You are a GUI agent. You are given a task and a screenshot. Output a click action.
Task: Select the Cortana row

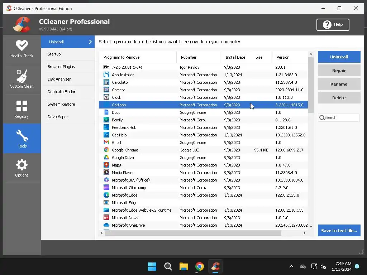204,105
